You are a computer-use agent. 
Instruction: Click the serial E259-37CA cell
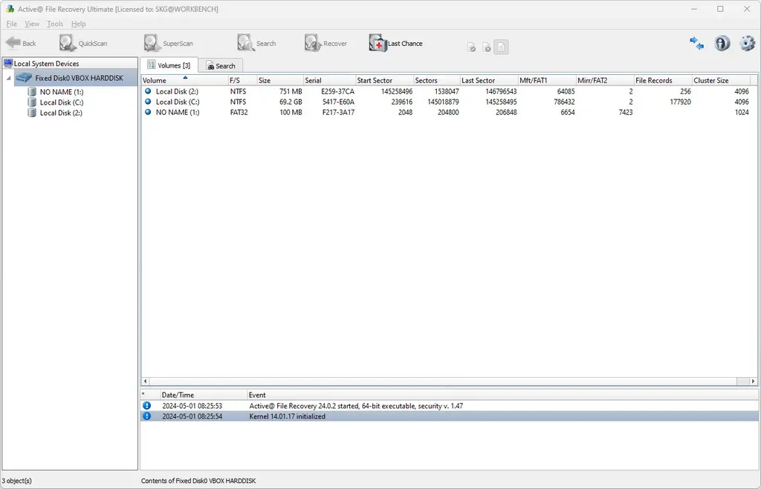point(338,91)
